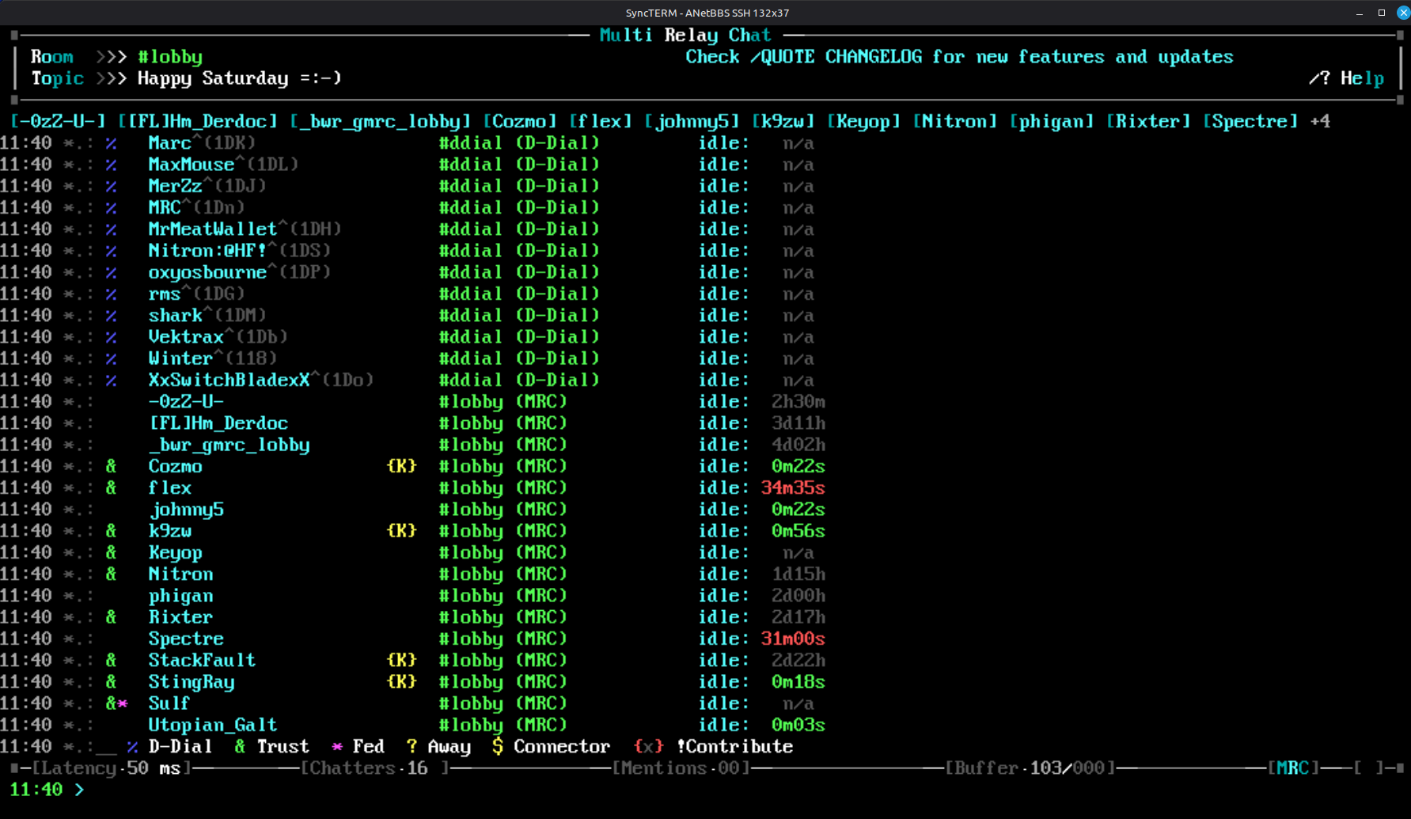
Task: Click the & symbol next to Trust legend
Action: click(x=240, y=746)
